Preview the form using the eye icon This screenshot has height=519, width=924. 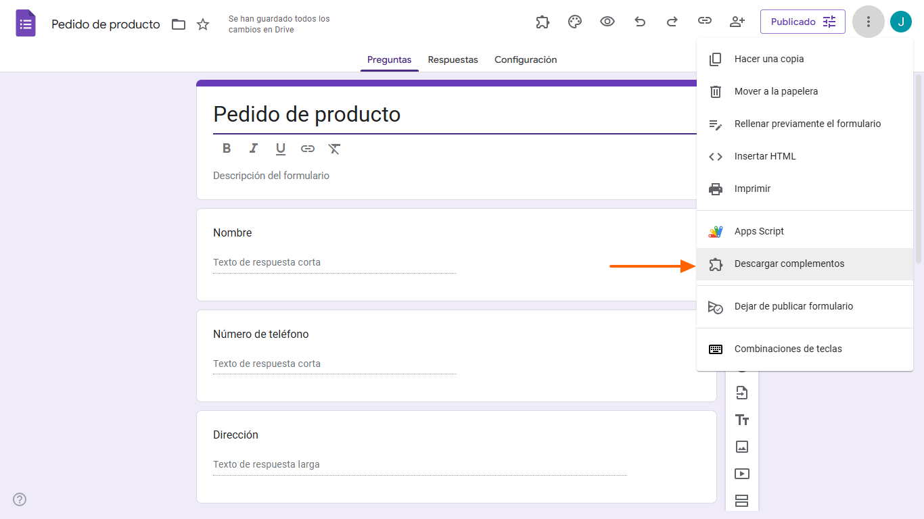click(607, 22)
